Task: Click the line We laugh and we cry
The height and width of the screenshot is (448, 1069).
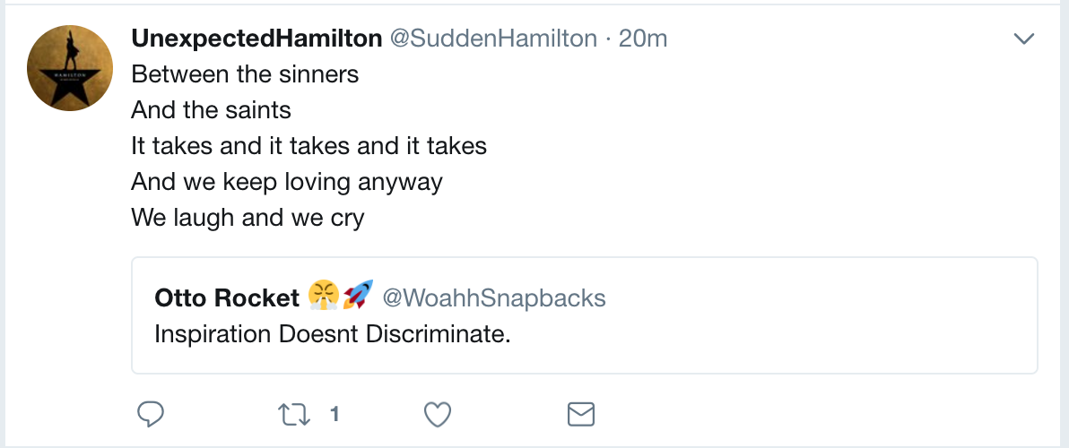Action: click(x=248, y=217)
